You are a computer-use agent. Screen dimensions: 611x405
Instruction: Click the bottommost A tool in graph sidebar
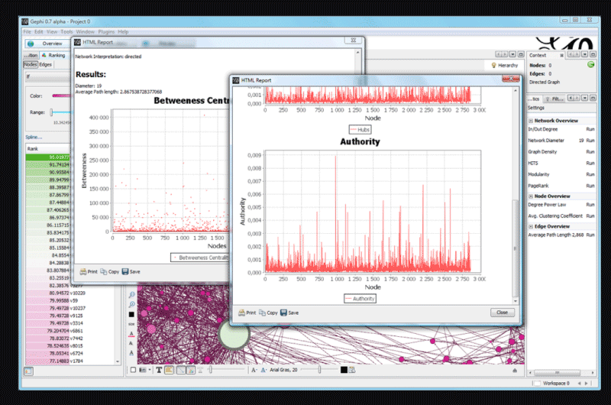click(x=131, y=353)
